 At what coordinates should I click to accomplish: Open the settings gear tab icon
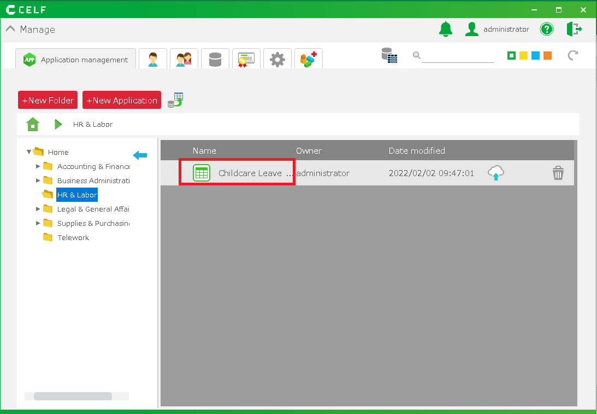click(x=277, y=59)
